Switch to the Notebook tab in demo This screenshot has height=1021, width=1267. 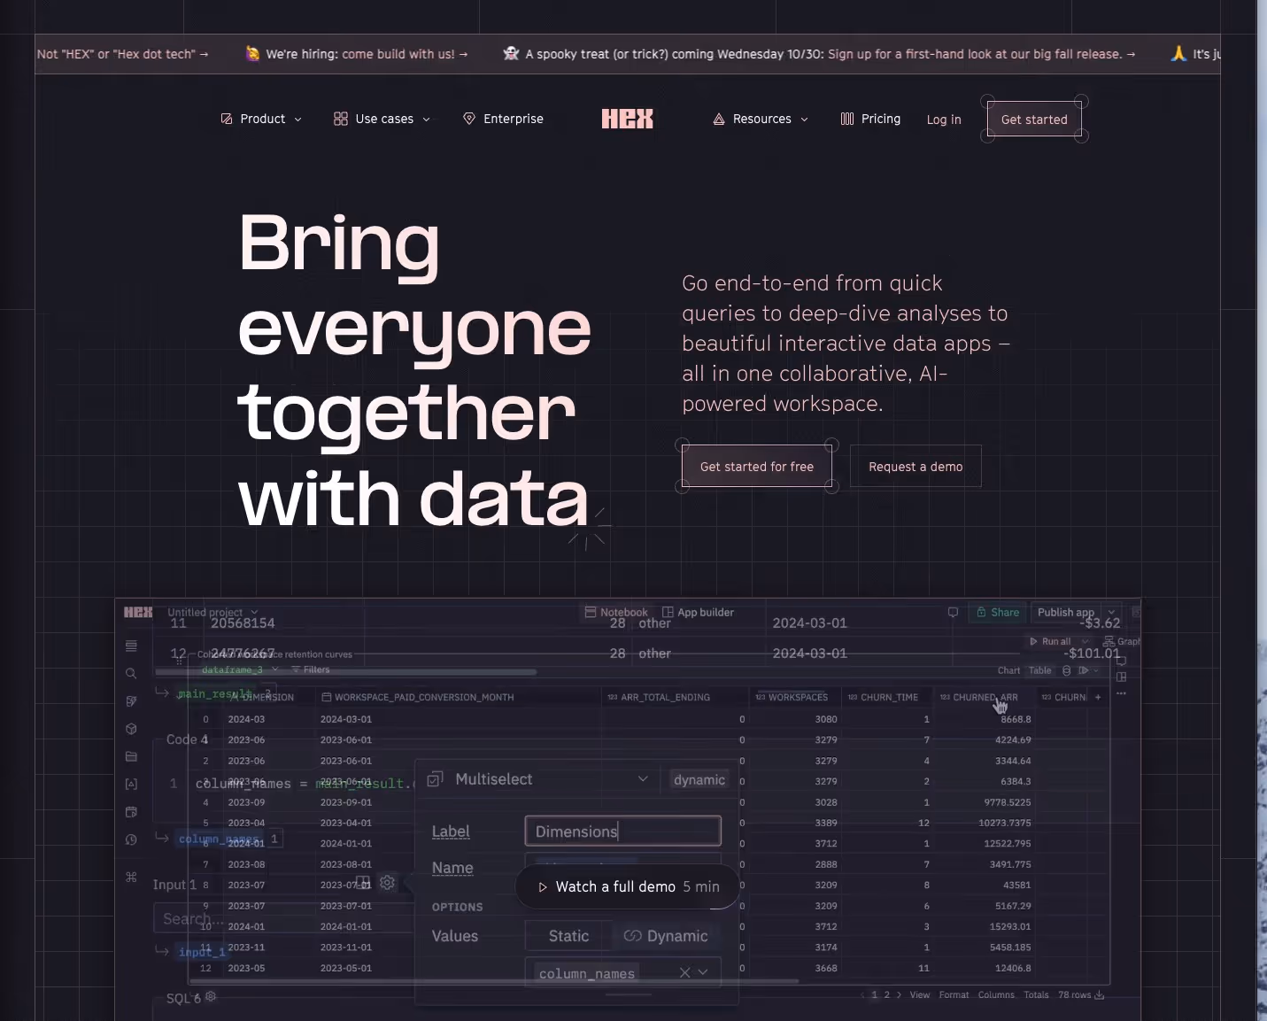coord(616,612)
